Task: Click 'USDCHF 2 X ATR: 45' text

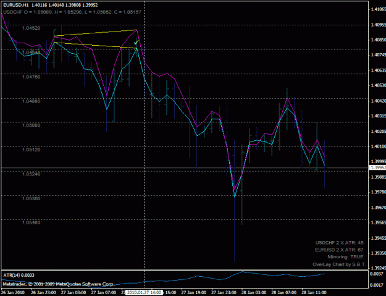Action: [x=339, y=243]
